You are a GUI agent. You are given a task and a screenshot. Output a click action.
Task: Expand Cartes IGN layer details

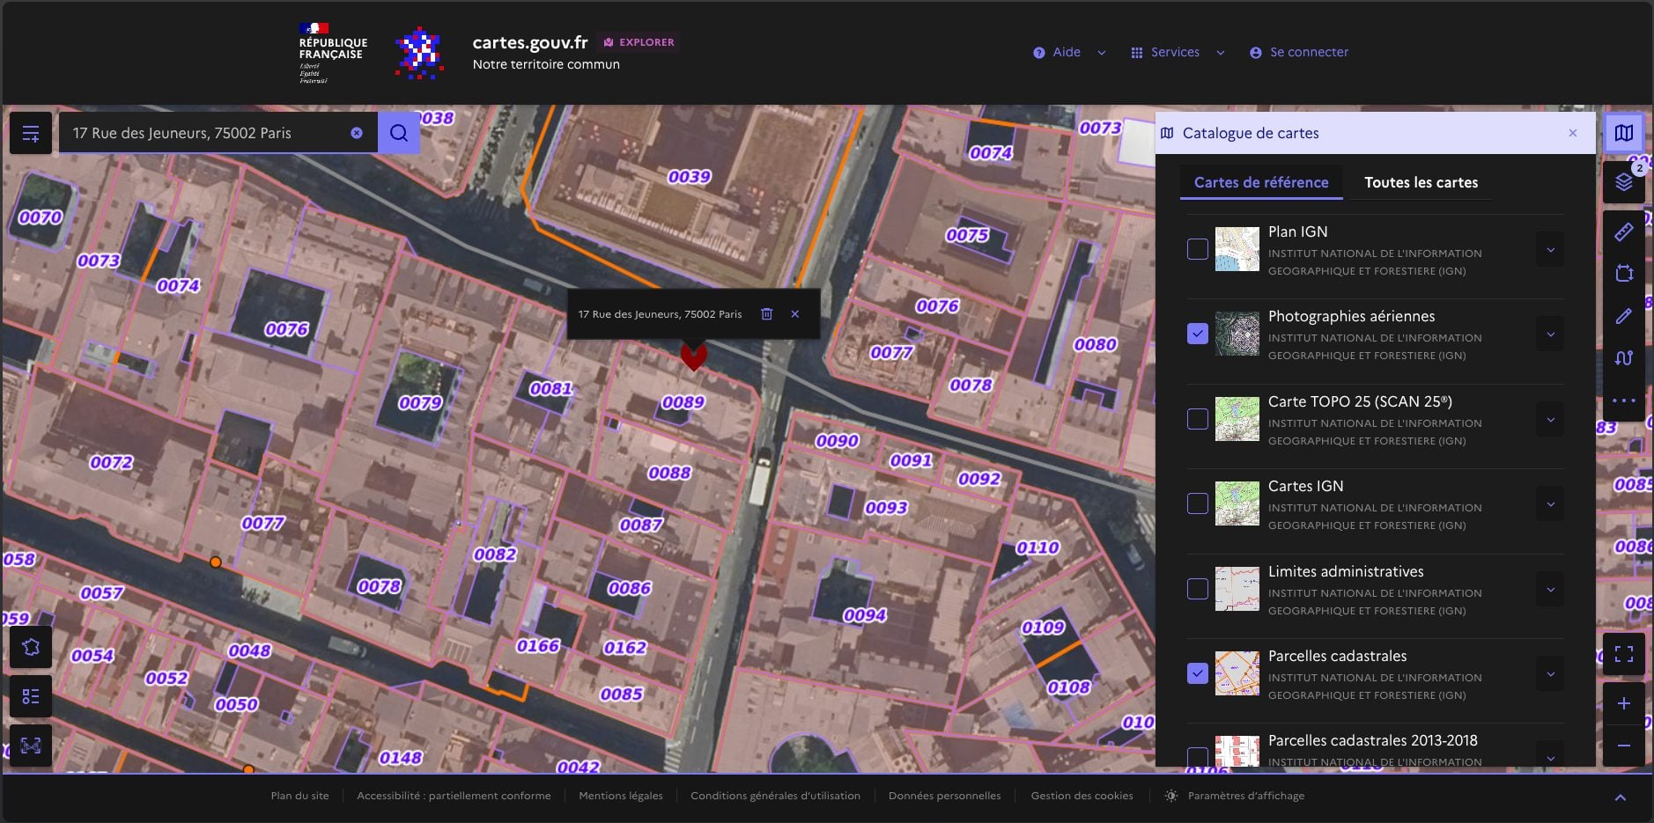click(x=1551, y=503)
